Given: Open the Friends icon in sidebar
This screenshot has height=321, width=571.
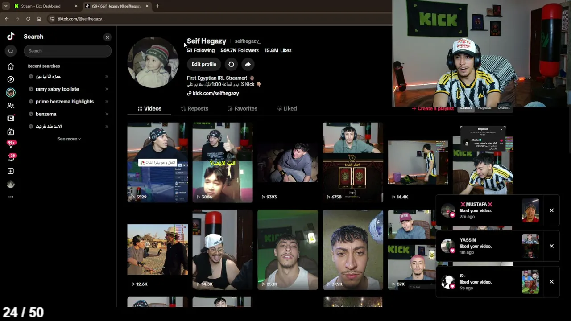Looking at the screenshot, I should [x=11, y=106].
